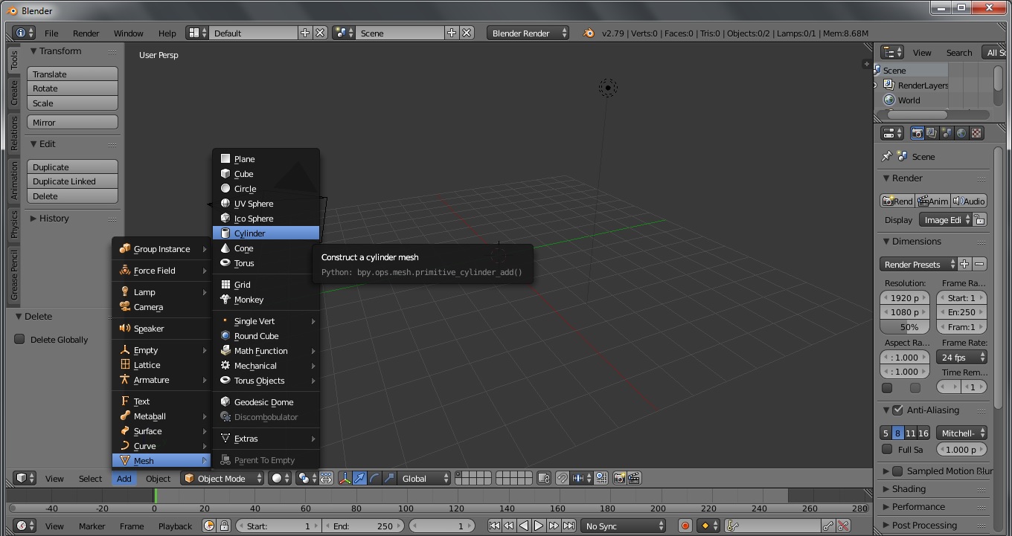The height and width of the screenshot is (536, 1012).
Task: Jump to the last frame
Action: (x=569, y=526)
